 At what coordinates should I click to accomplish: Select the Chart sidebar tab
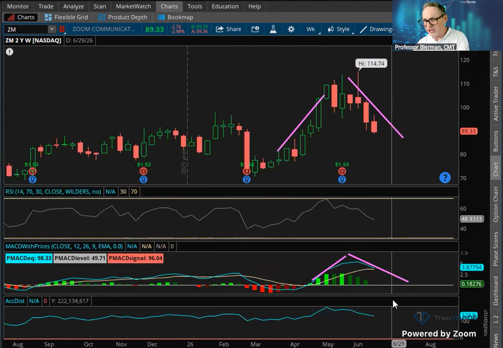pyautogui.click(x=496, y=169)
